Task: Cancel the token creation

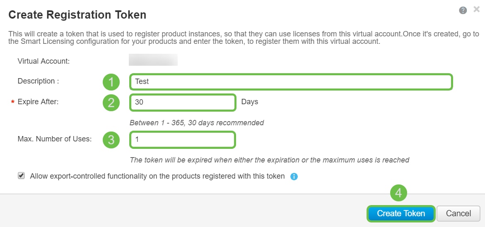Action: (x=458, y=214)
